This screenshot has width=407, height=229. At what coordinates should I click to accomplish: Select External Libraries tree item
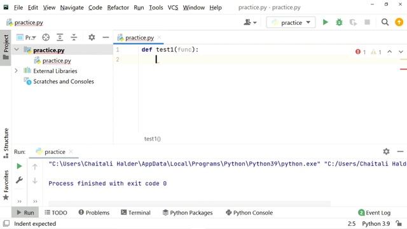[55, 71]
